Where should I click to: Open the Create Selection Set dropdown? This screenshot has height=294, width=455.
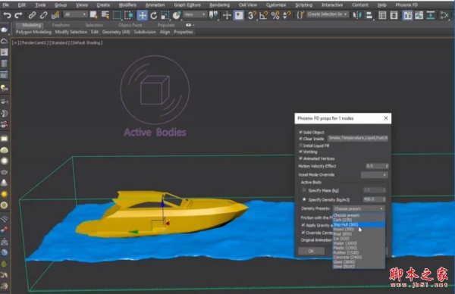point(328,14)
